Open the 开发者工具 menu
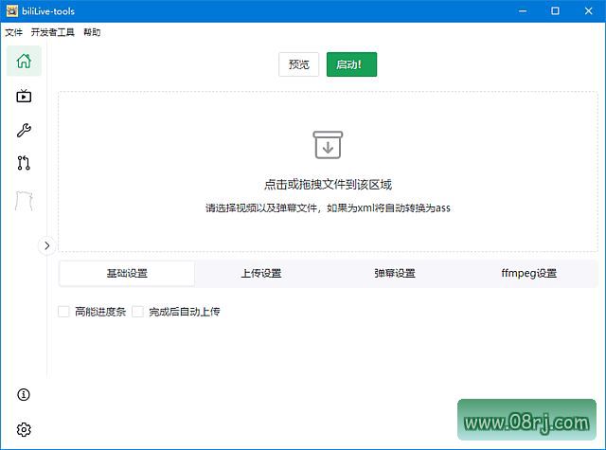Image resolution: width=606 pixels, height=450 pixels. pos(53,32)
